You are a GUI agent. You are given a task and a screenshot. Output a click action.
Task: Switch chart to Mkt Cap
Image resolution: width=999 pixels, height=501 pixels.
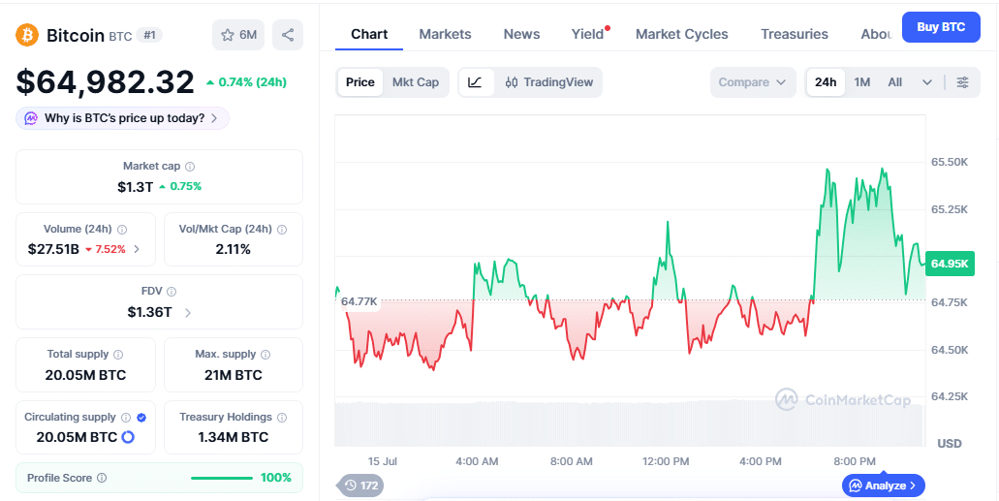[x=416, y=82]
